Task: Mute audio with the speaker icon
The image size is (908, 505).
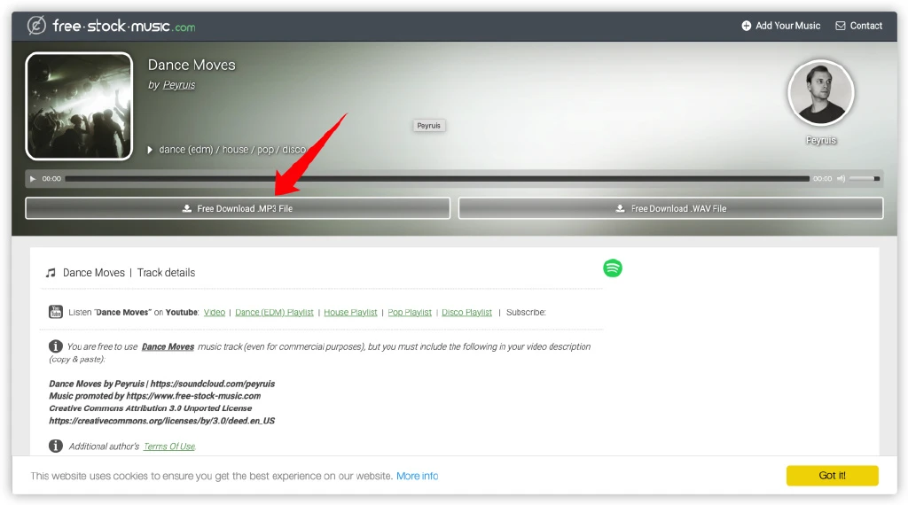Action: pos(841,179)
